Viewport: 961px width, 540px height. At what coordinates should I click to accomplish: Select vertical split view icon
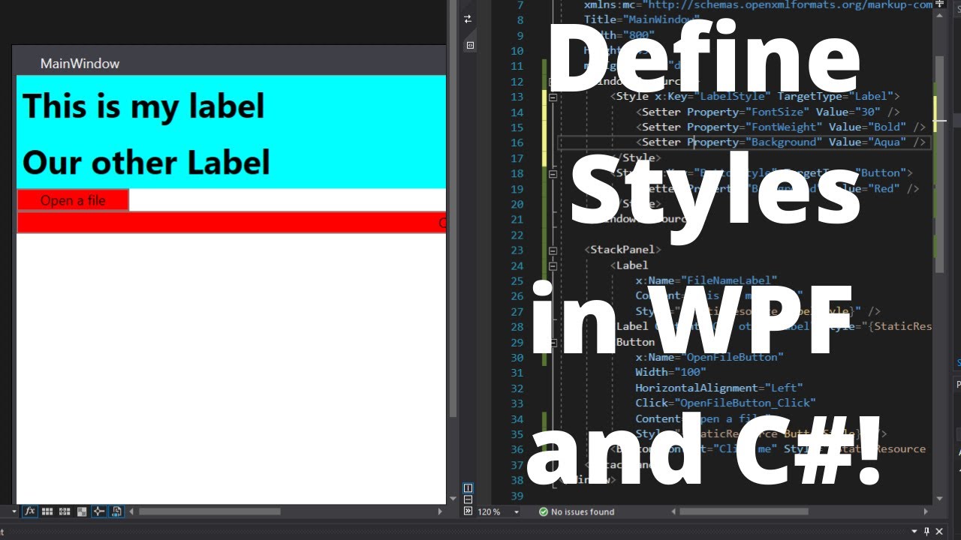(x=468, y=488)
